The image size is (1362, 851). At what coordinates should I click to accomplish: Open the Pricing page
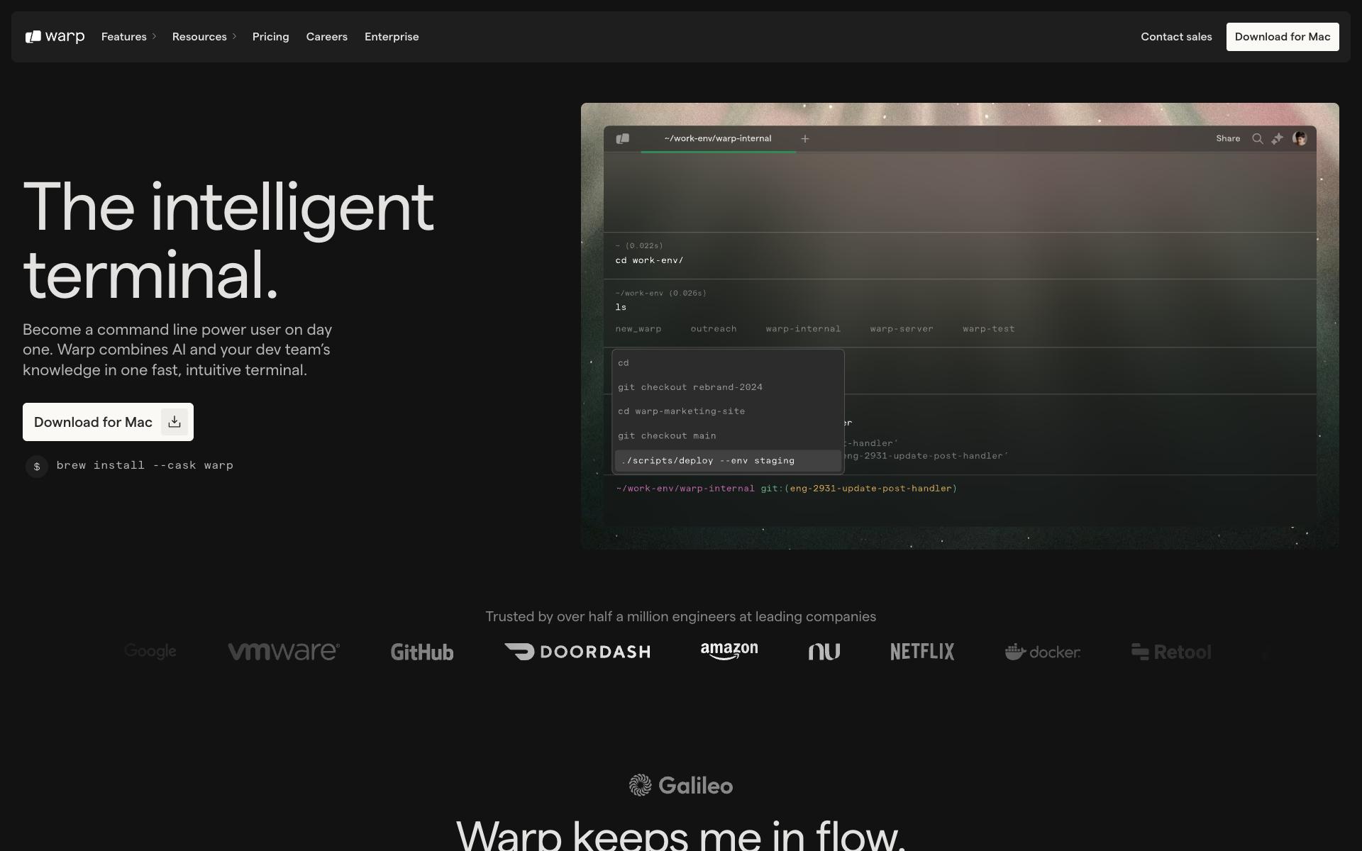(270, 37)
